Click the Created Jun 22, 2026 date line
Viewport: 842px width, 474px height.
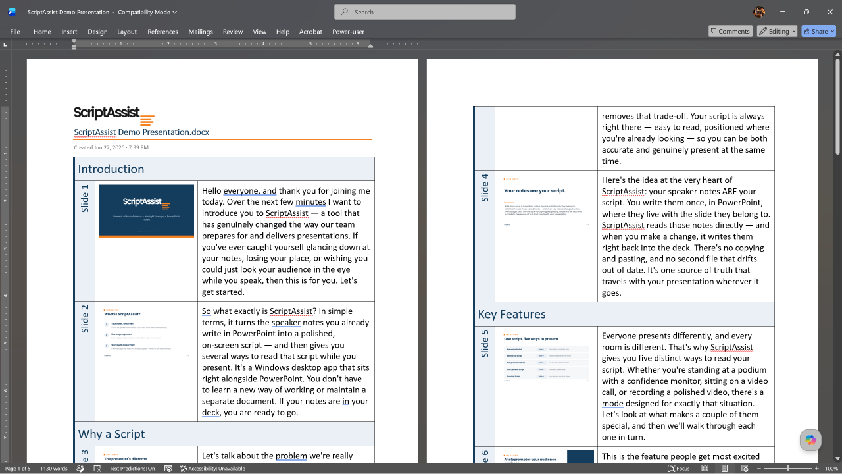click(x=111, y=147)
